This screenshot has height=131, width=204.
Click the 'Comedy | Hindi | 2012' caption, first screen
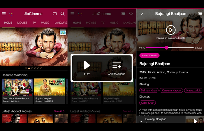(44, 101)
